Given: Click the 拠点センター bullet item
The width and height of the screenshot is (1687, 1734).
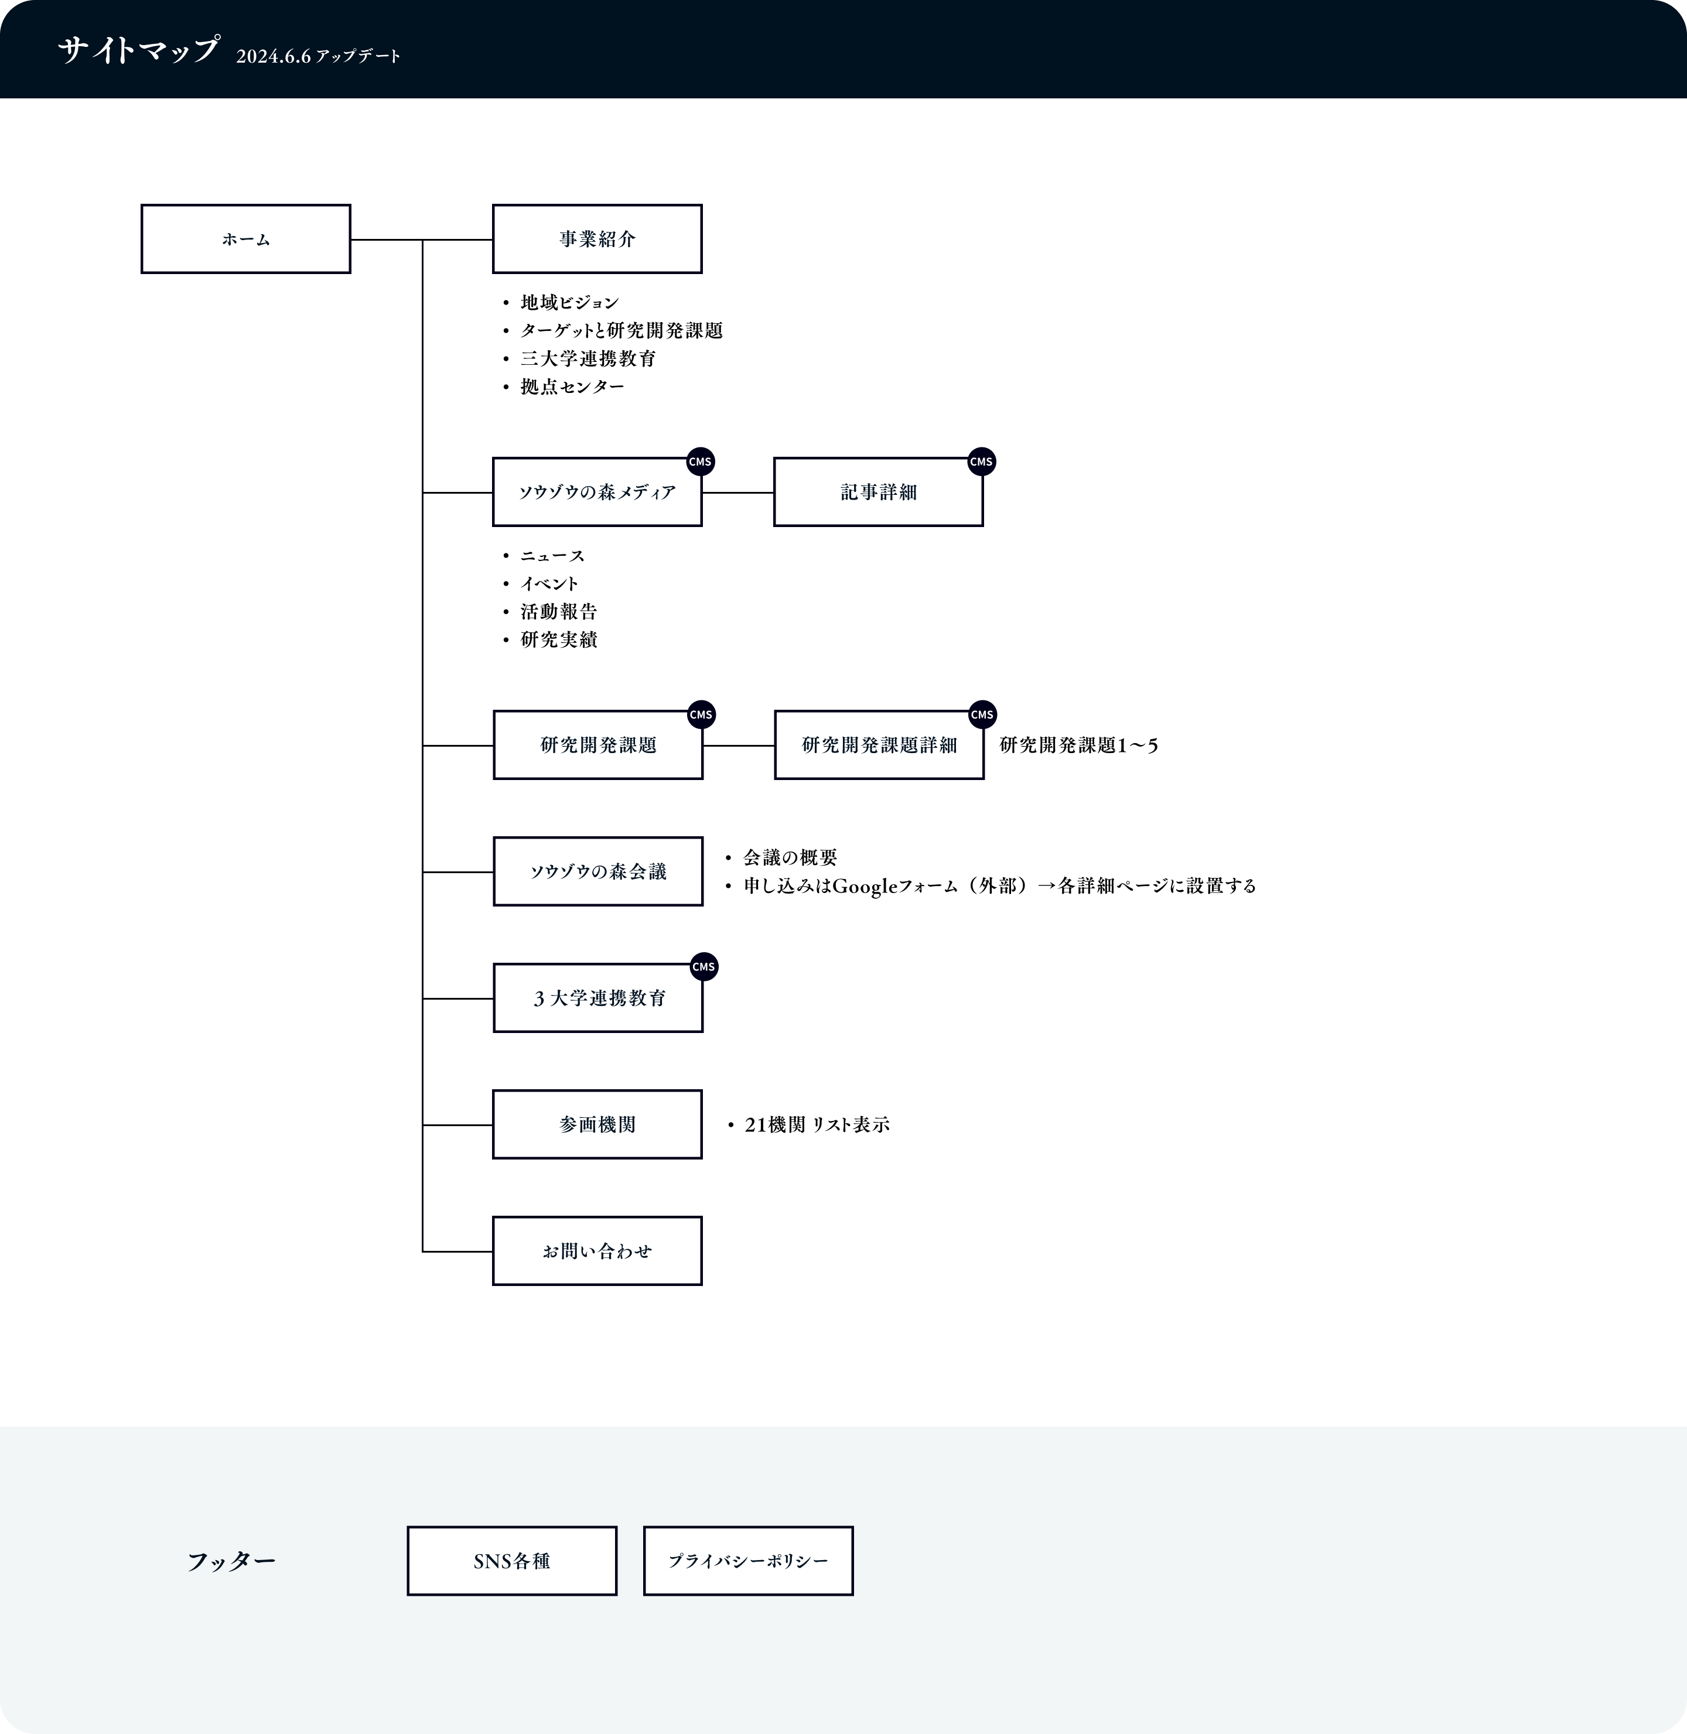Looking at the screenshot, I should point(572,387).
